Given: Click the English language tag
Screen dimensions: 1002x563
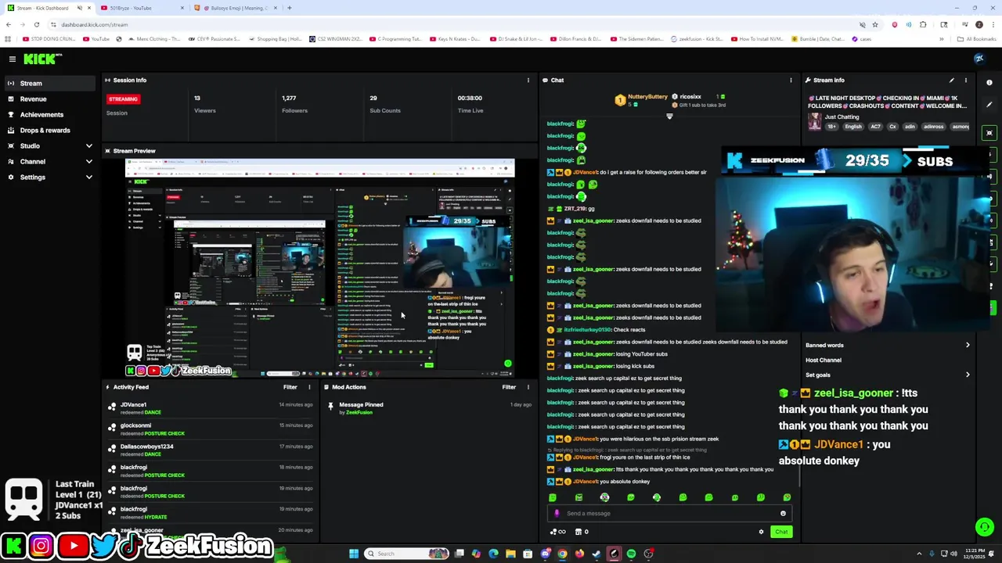Looking at the screenshot, I should click(x=853, y=127).
